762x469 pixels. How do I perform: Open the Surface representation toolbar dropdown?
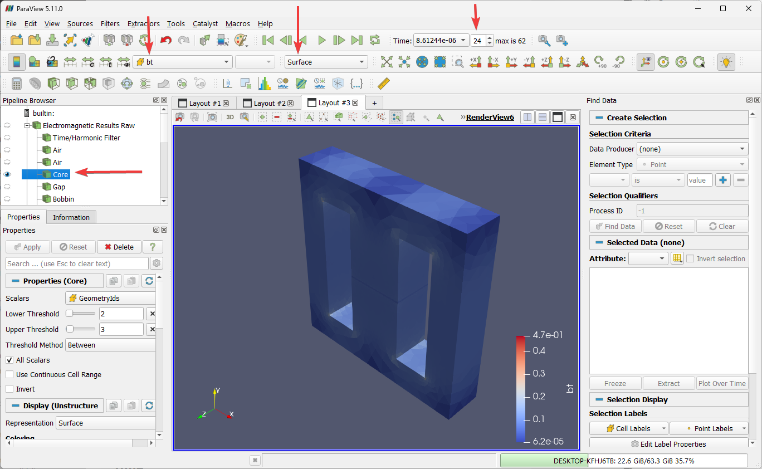(x=326, y=62)
